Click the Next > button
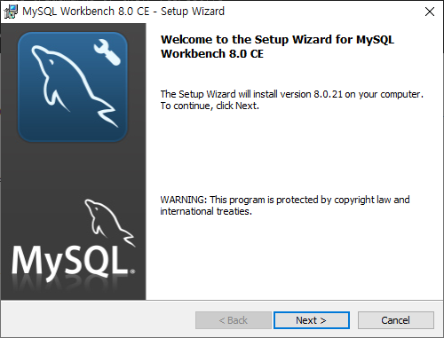The image size is (444, 338). tap(312, 320)
